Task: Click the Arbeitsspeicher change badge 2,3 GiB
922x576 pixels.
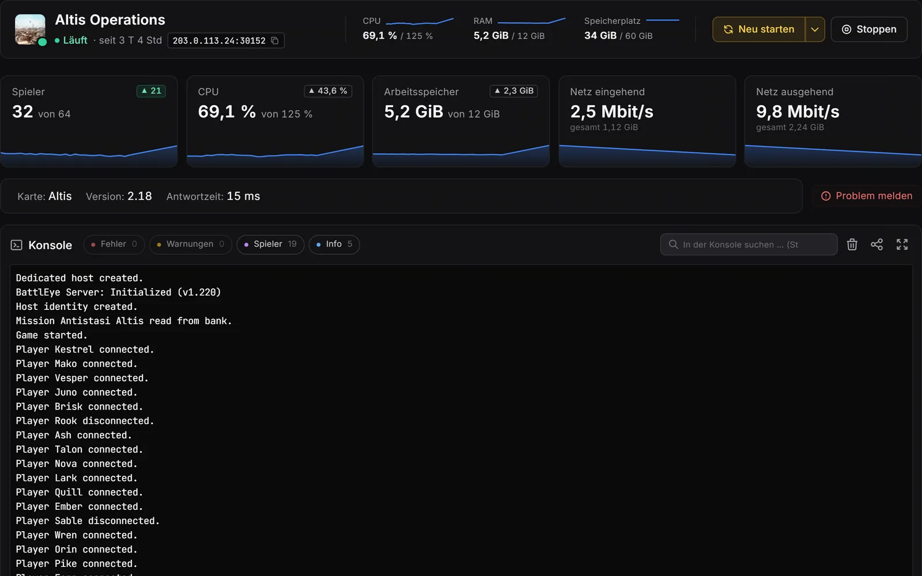Action: coord(513,91)
